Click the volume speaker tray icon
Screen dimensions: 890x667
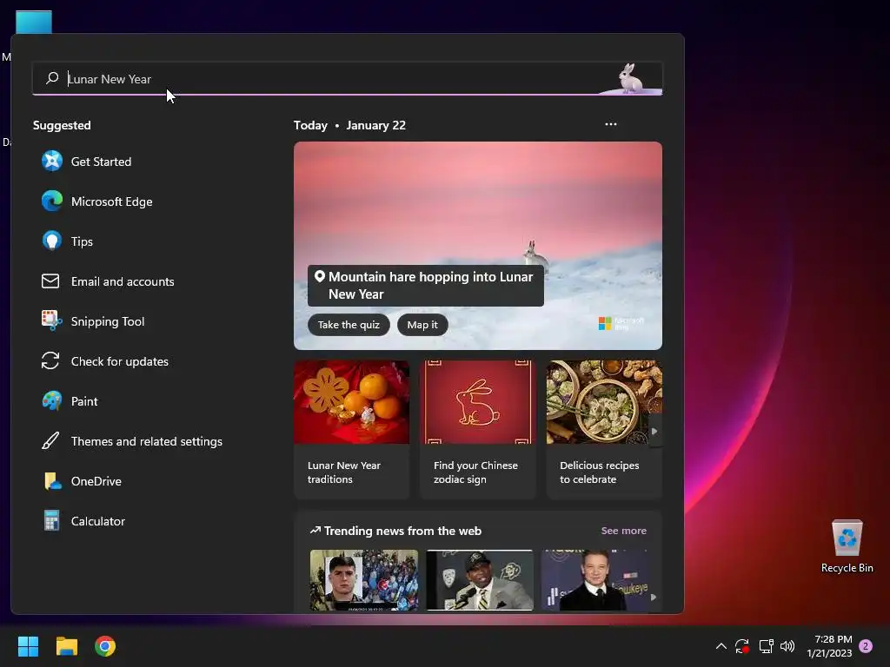[787, 646]
